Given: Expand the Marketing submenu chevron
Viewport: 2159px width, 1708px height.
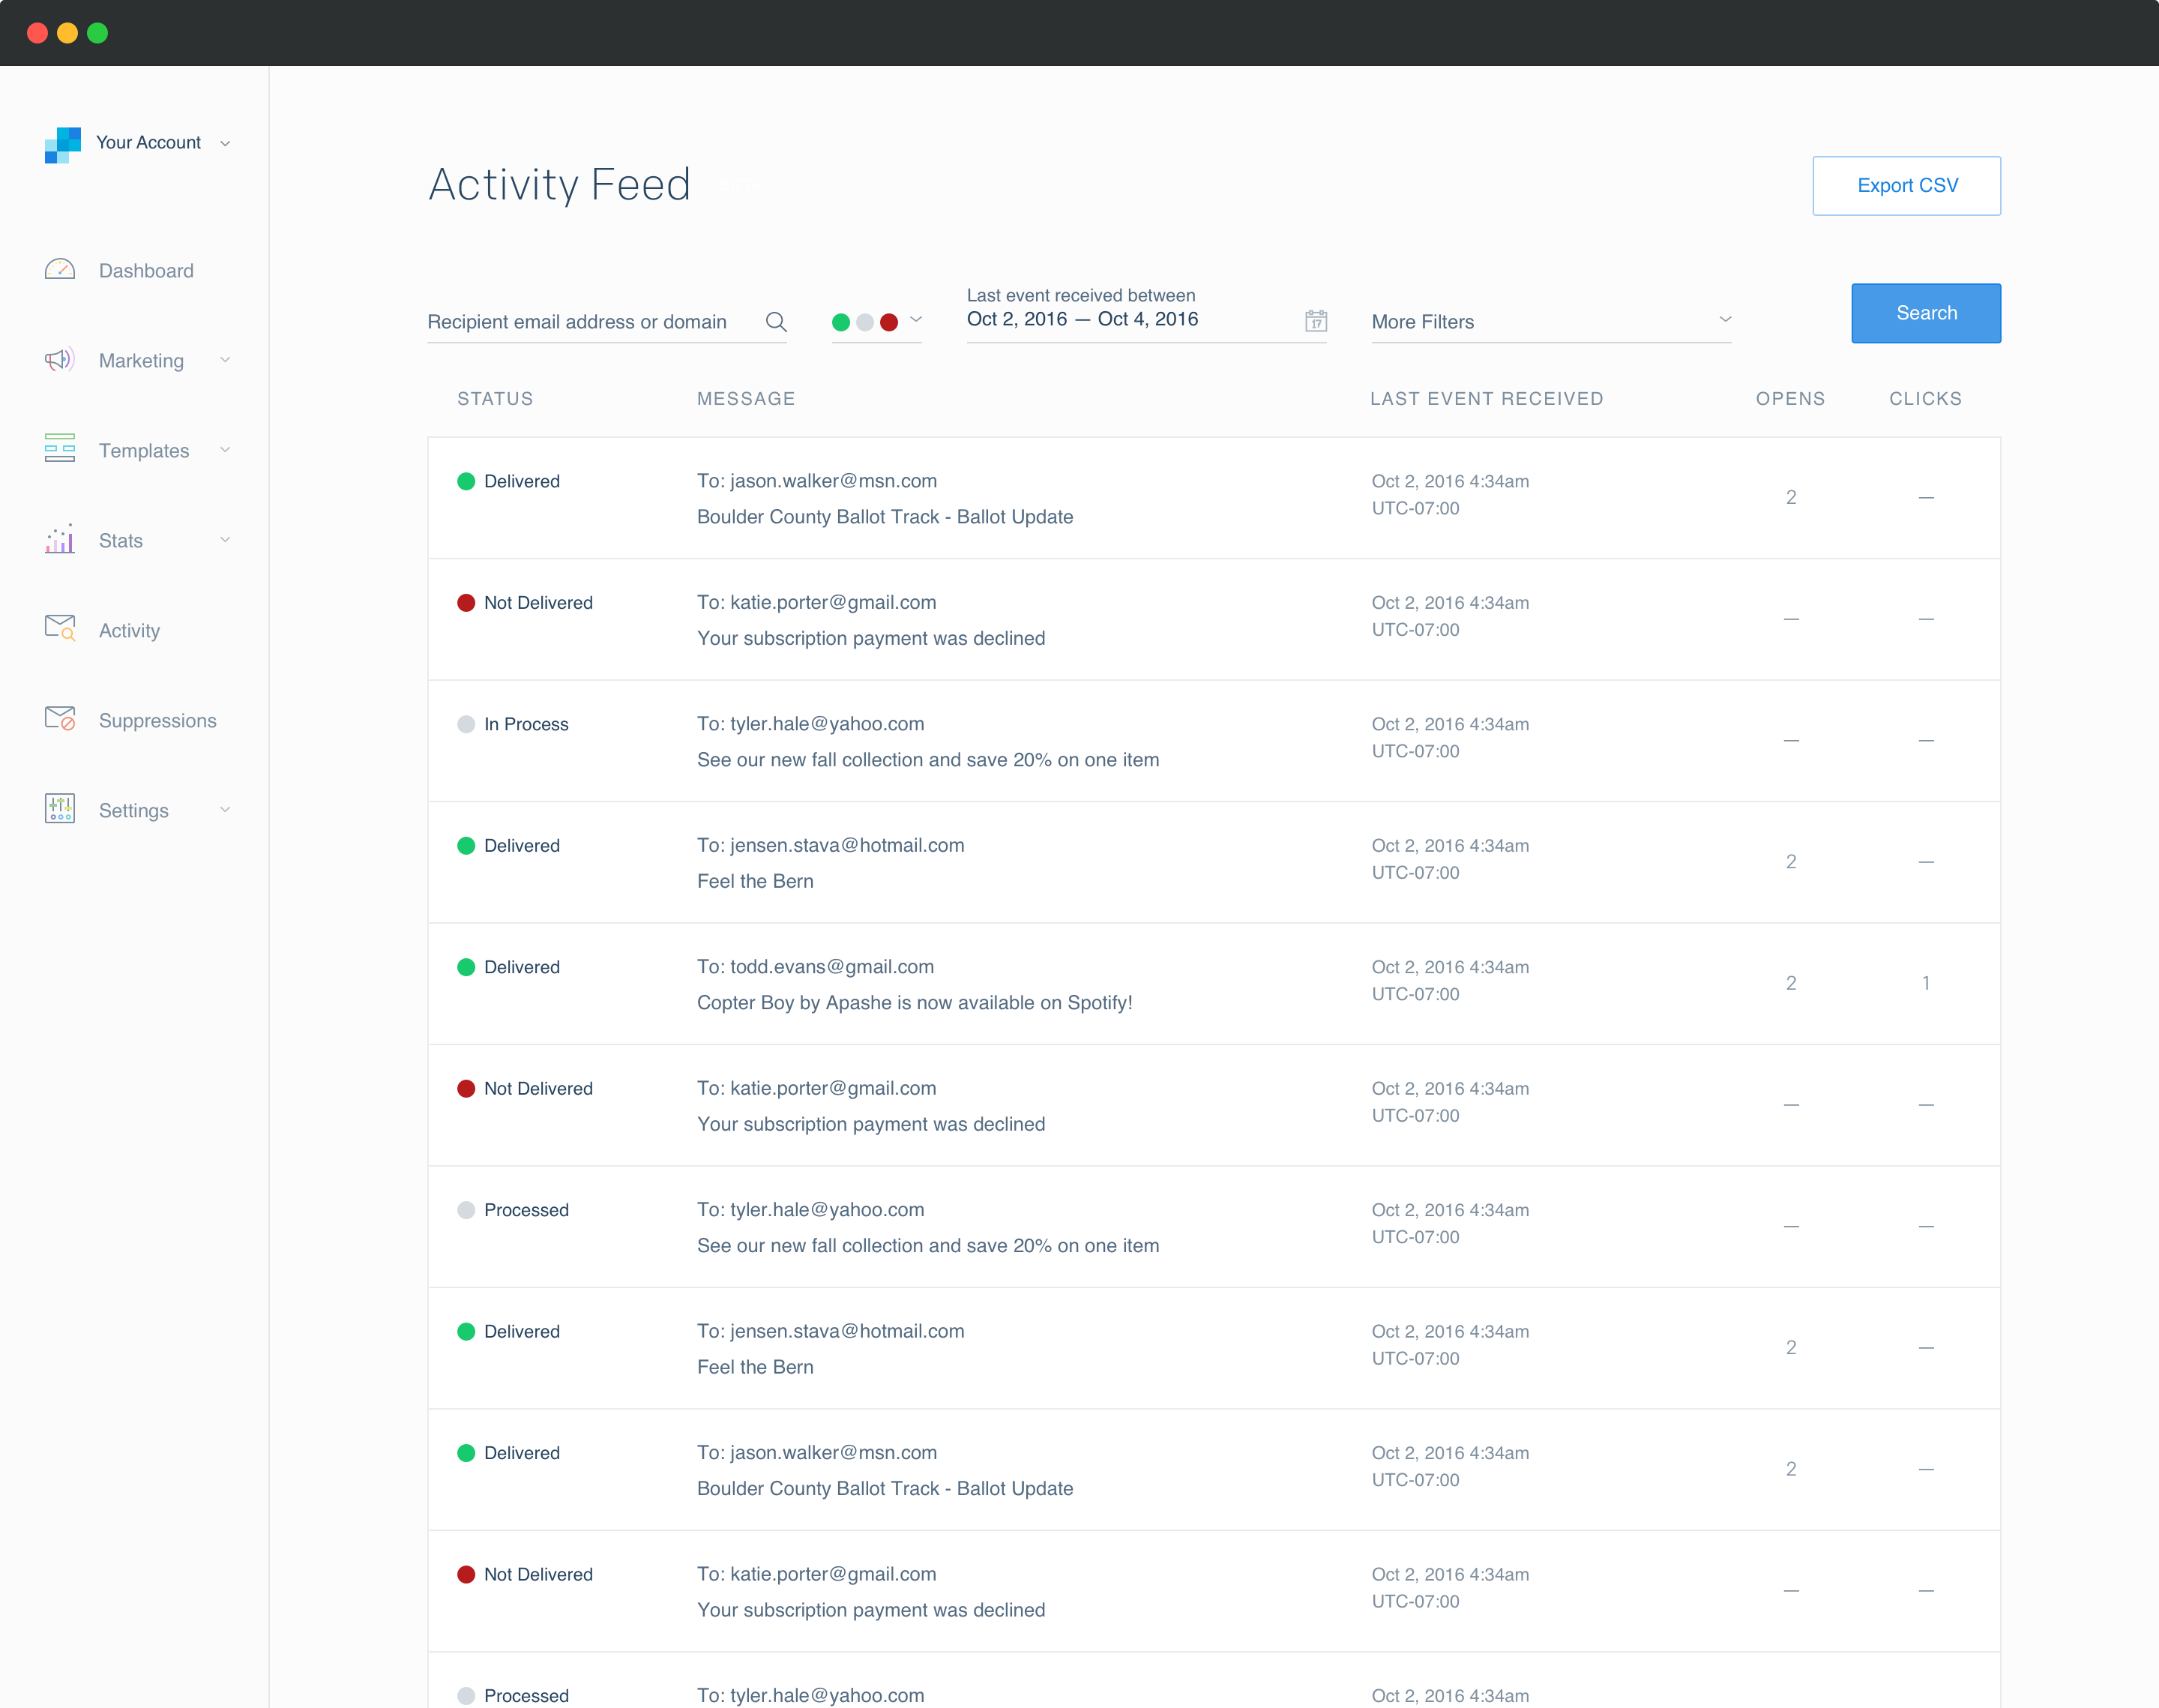Looking at the screenshot, I should (x=225, y=360).
